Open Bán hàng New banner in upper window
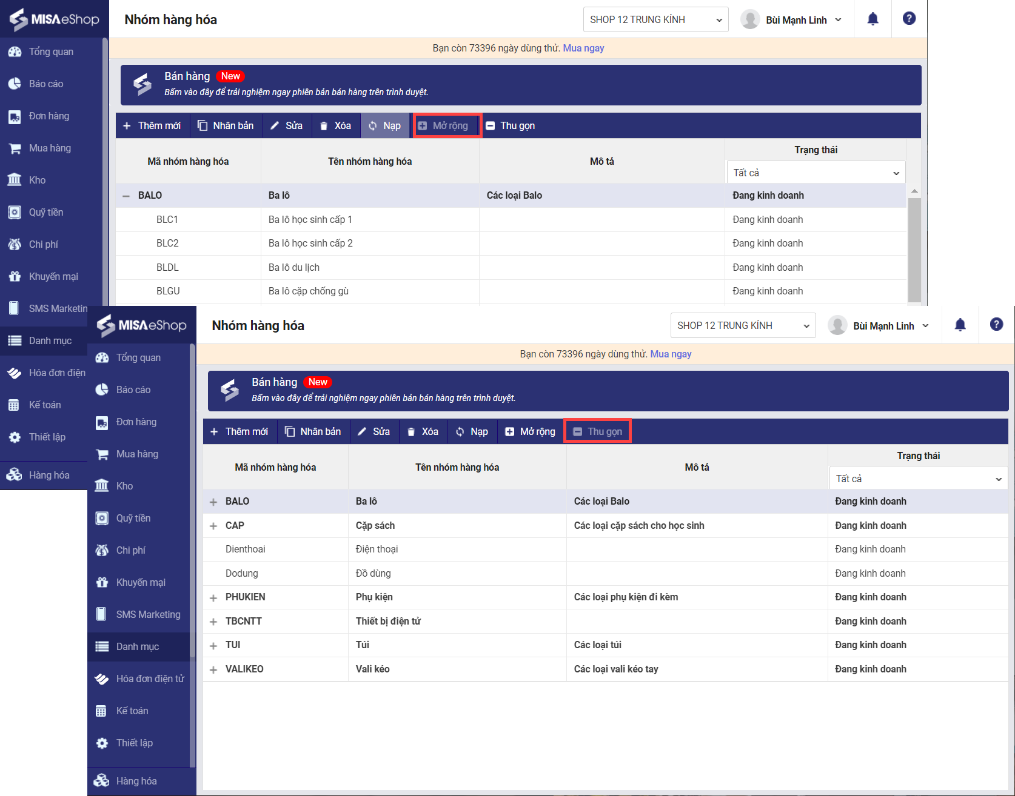 (x=521, y=85)
